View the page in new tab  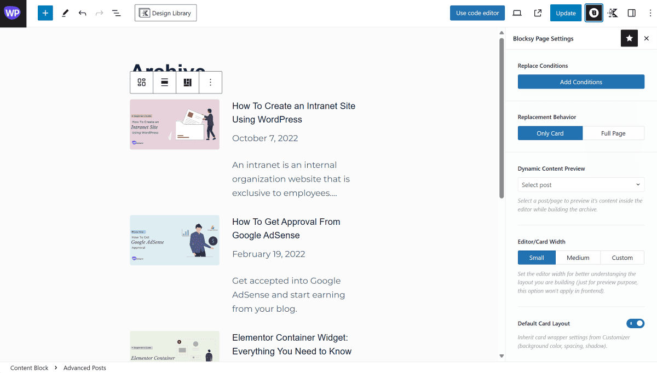coord(538,13)
